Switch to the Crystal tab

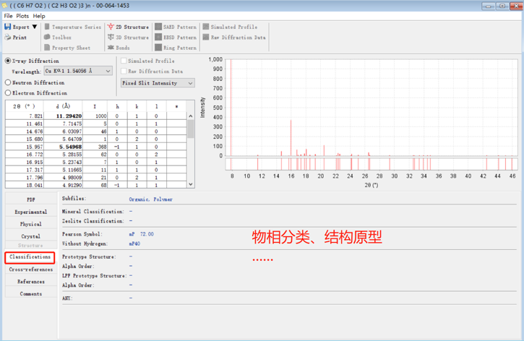30,236
